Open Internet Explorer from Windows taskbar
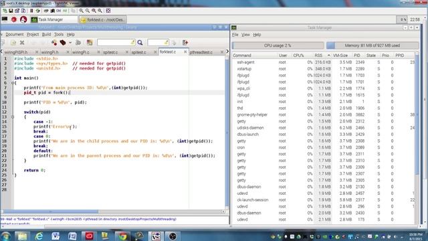This screenshot has height=241, width=428. pos(39,236)
